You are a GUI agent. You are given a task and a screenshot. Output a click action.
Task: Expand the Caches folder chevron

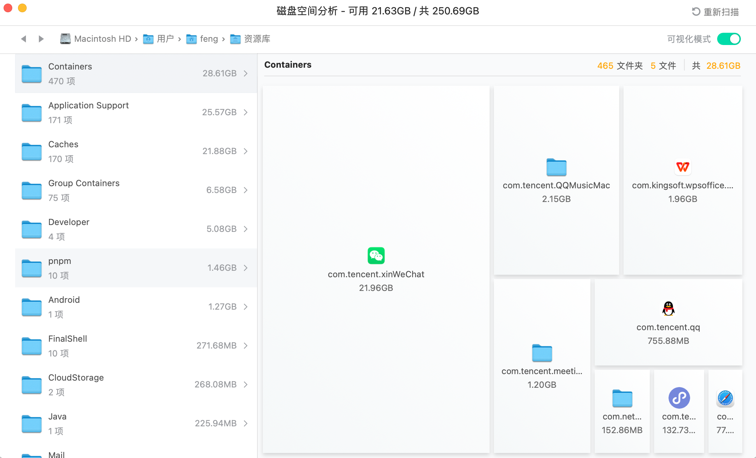(246, 151)
